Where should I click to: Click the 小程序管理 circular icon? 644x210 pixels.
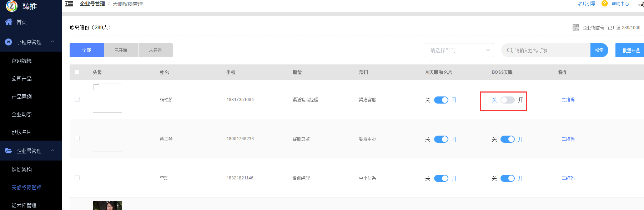click(x=9, y=42)
